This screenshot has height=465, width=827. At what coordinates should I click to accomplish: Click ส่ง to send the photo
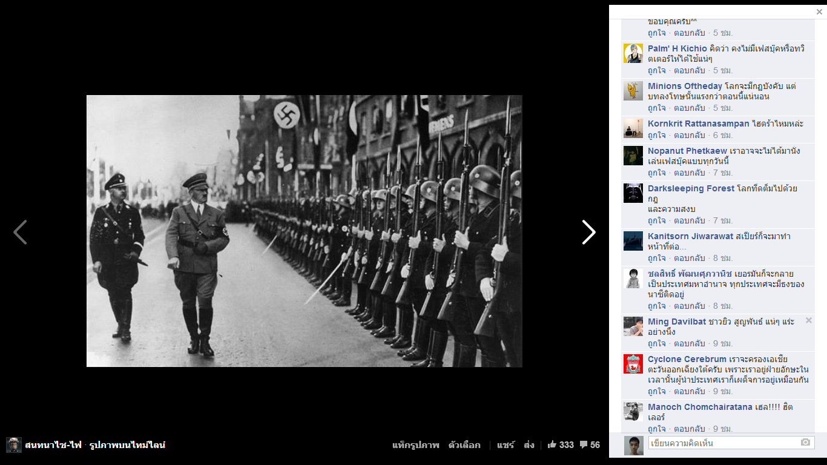coord(529,445)
